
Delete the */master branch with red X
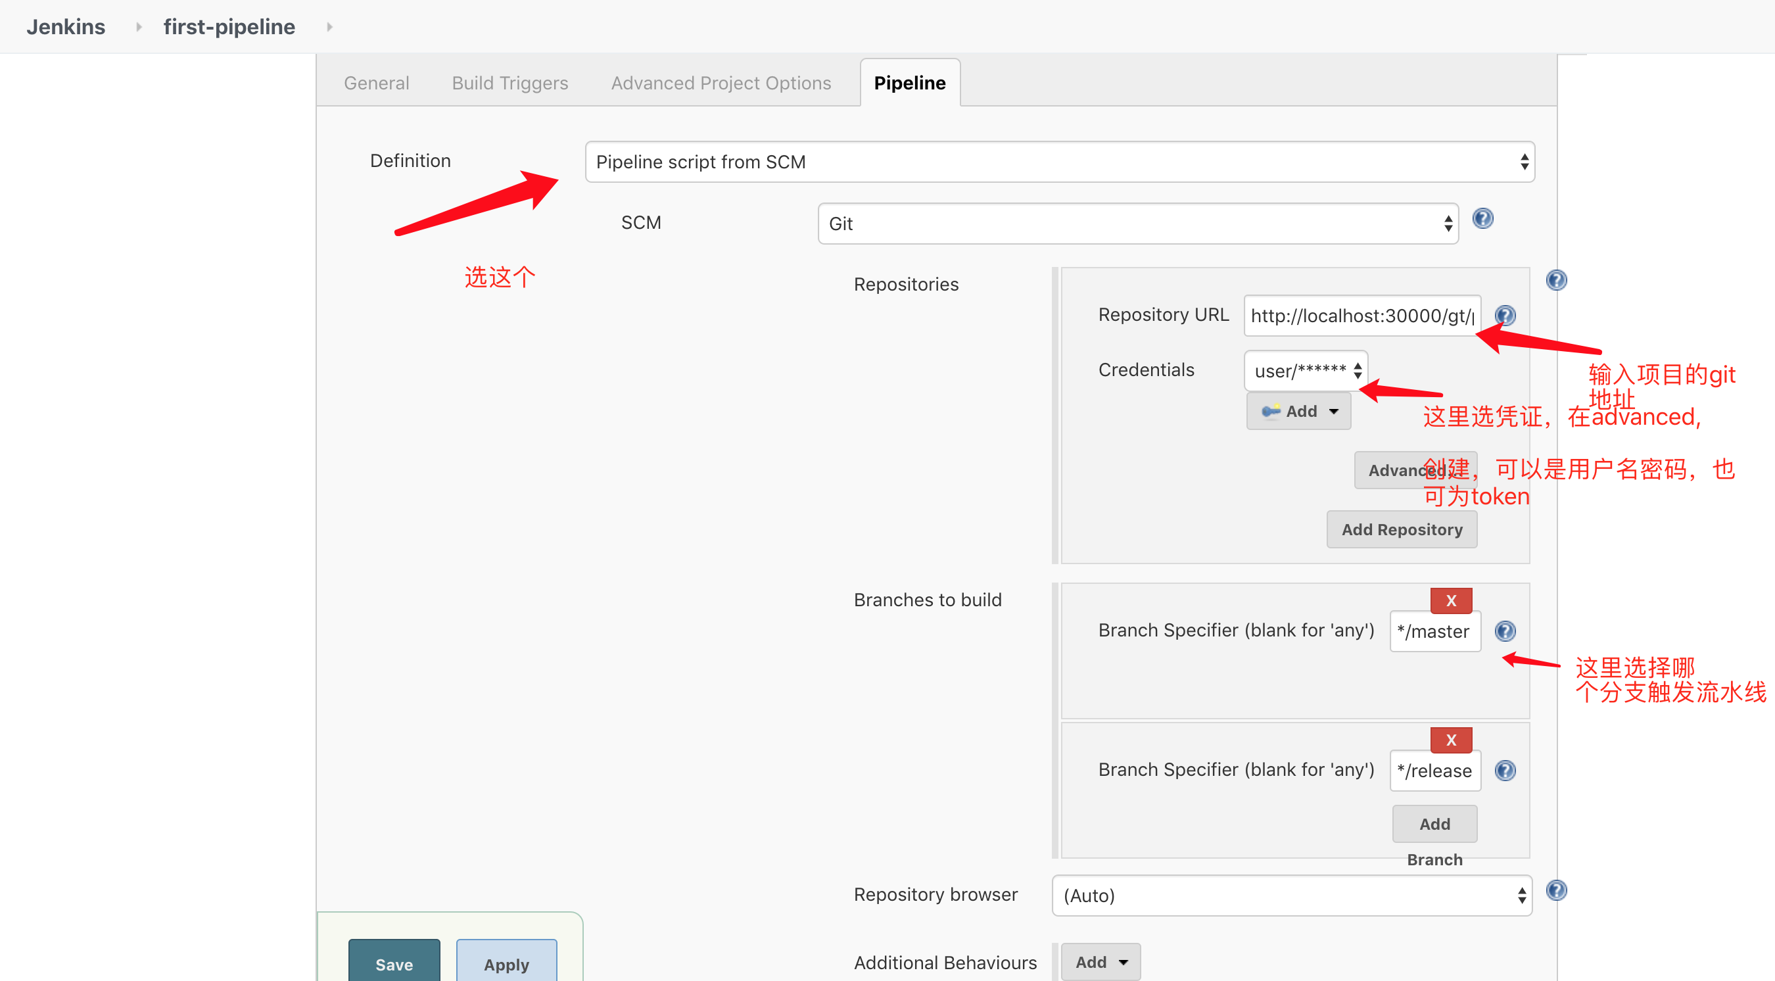(1450, 600)
